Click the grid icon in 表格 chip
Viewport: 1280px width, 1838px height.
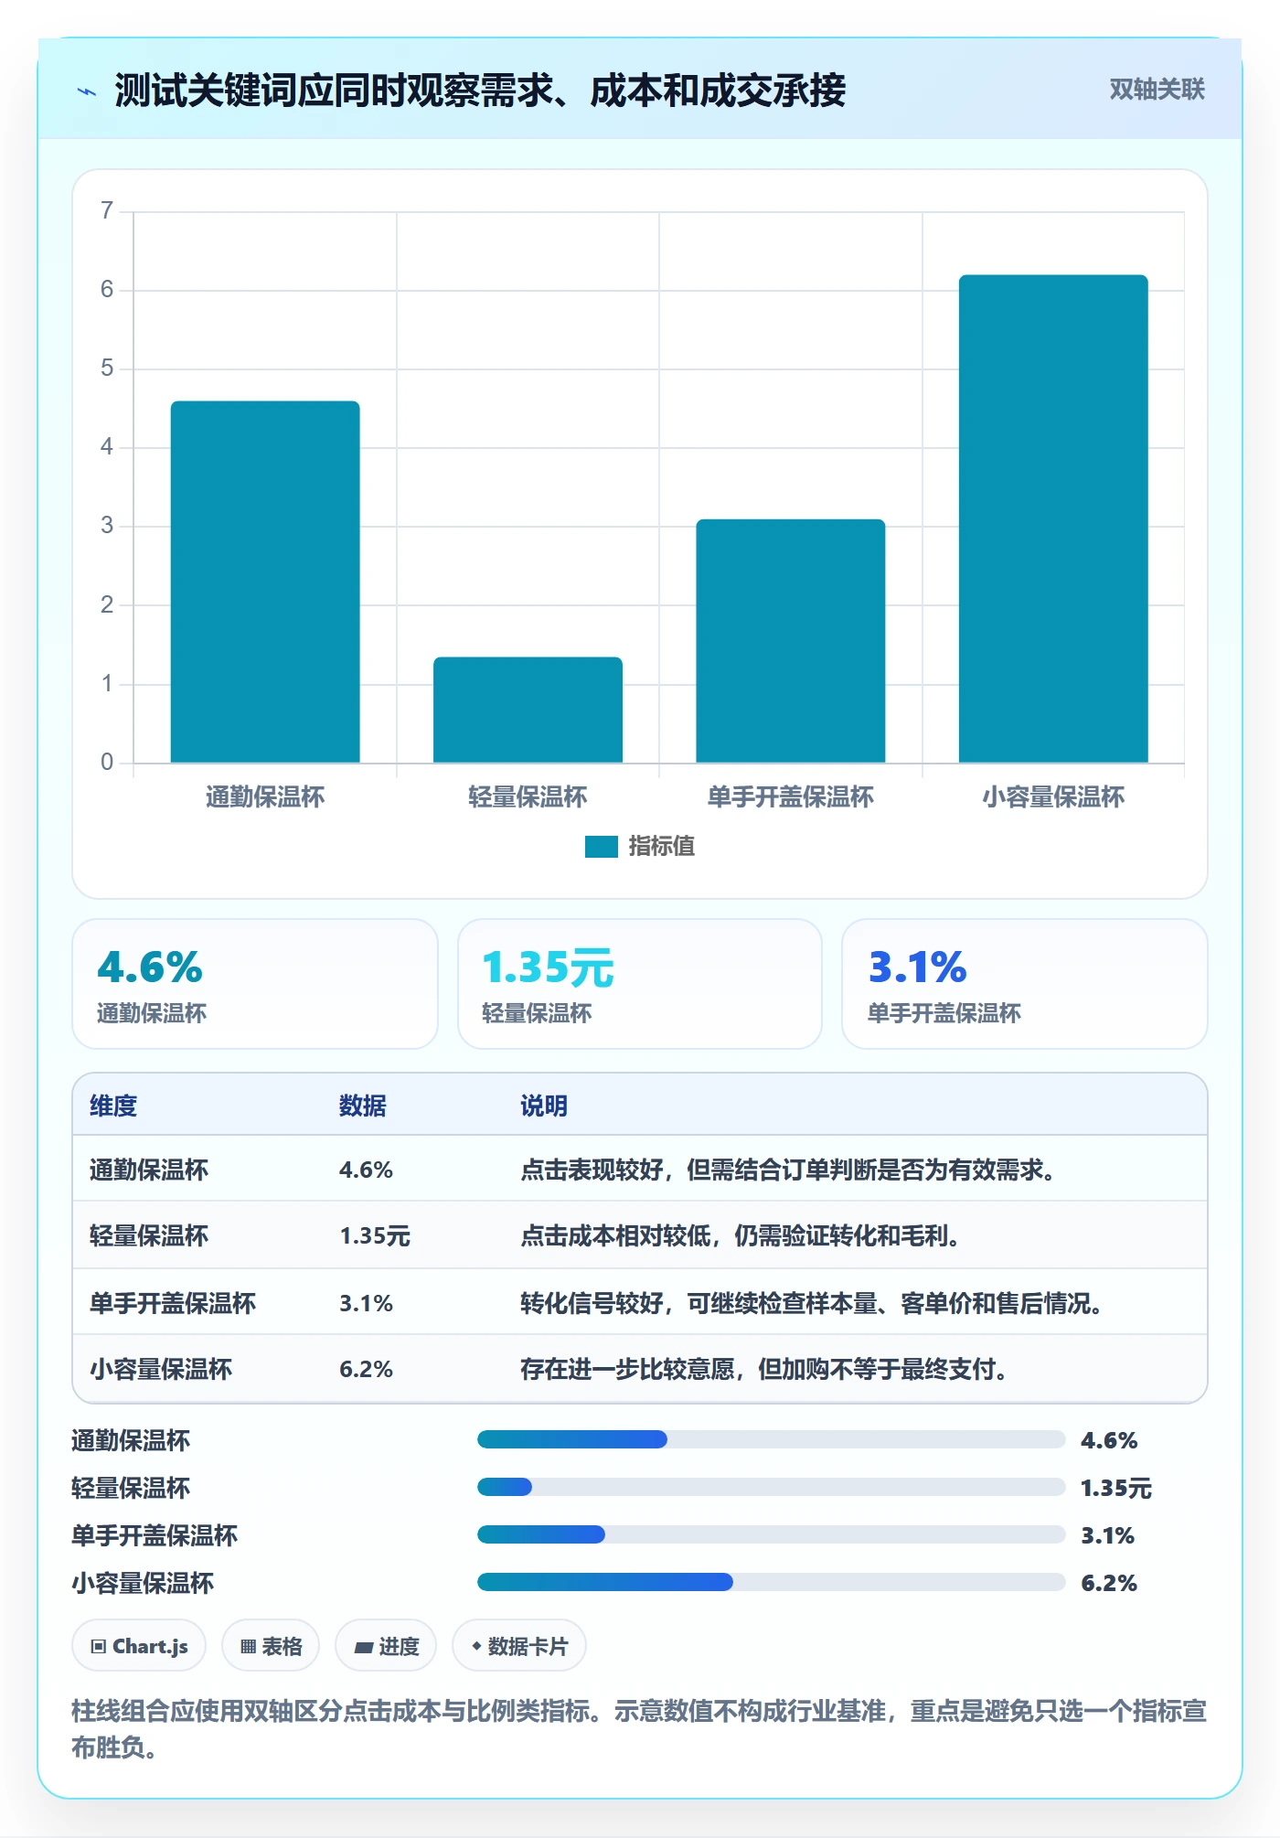click(x=248, y=1647)
